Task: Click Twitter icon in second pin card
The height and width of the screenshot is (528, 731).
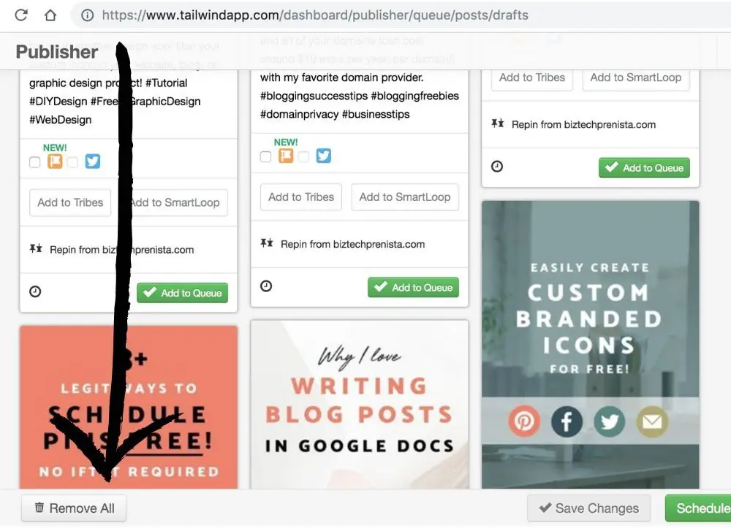Action: pyautogui.click(x=324, y=156)
